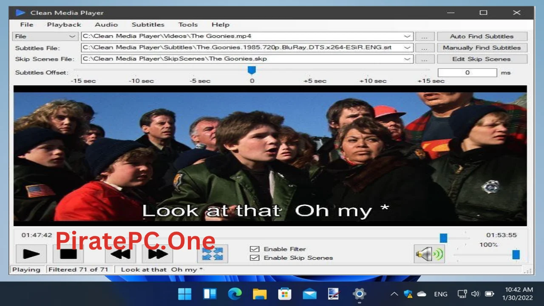Image resolution: width=544 pixels, height=306 pixels.
Task: Click the elapsed time 01:47:42
Action: (37, 235)
